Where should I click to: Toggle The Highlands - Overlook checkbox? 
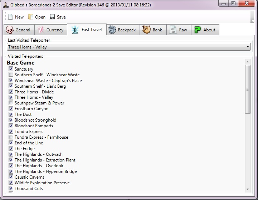pyautogui.click(x=11, y=165)
